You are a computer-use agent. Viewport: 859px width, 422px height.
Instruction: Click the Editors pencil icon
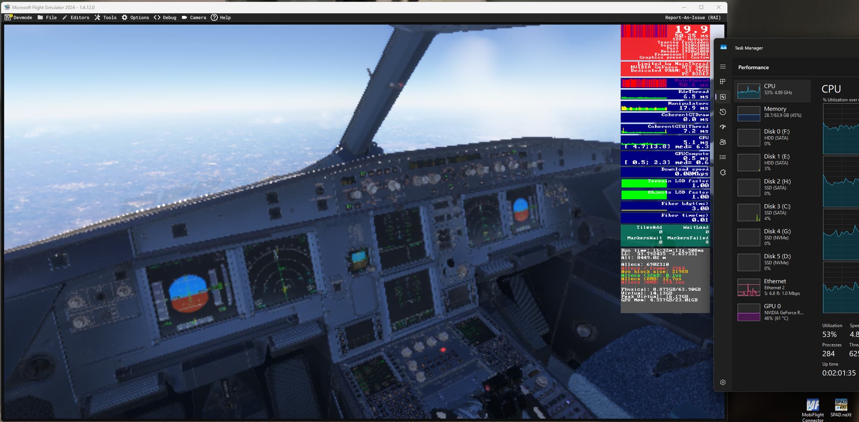tap(65, 17)
